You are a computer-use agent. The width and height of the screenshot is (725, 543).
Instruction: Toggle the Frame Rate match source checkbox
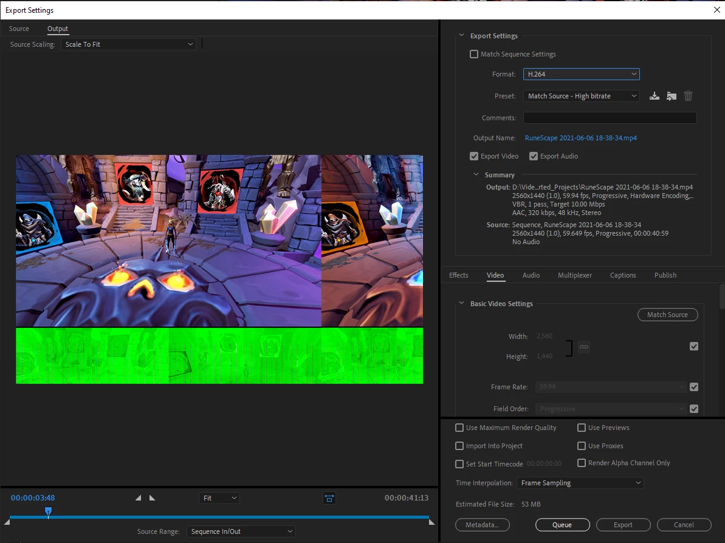[x=694, y=387]
